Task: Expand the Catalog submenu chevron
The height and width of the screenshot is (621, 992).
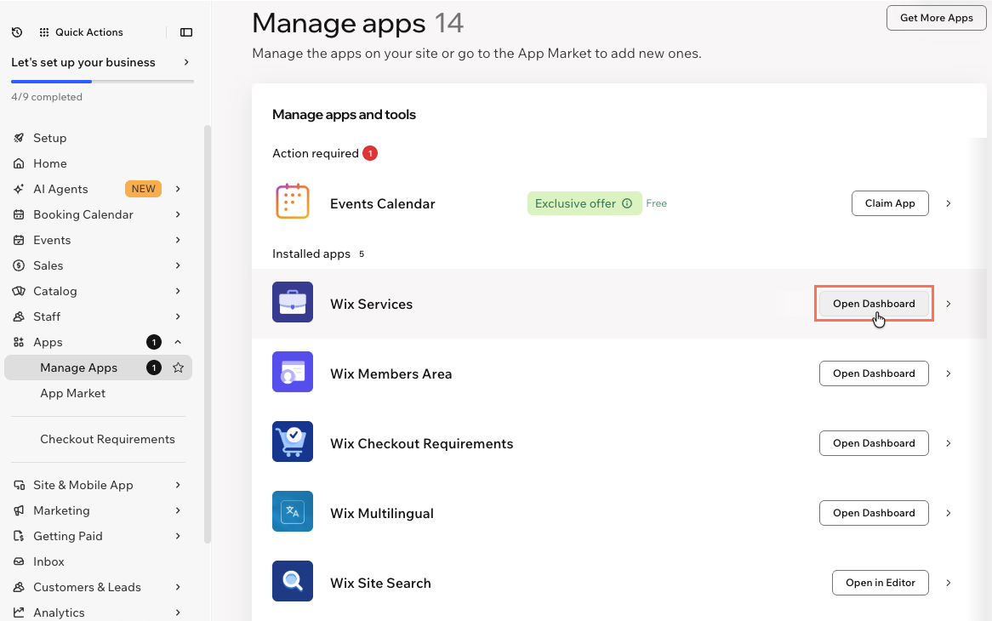Action: [179, 291]
